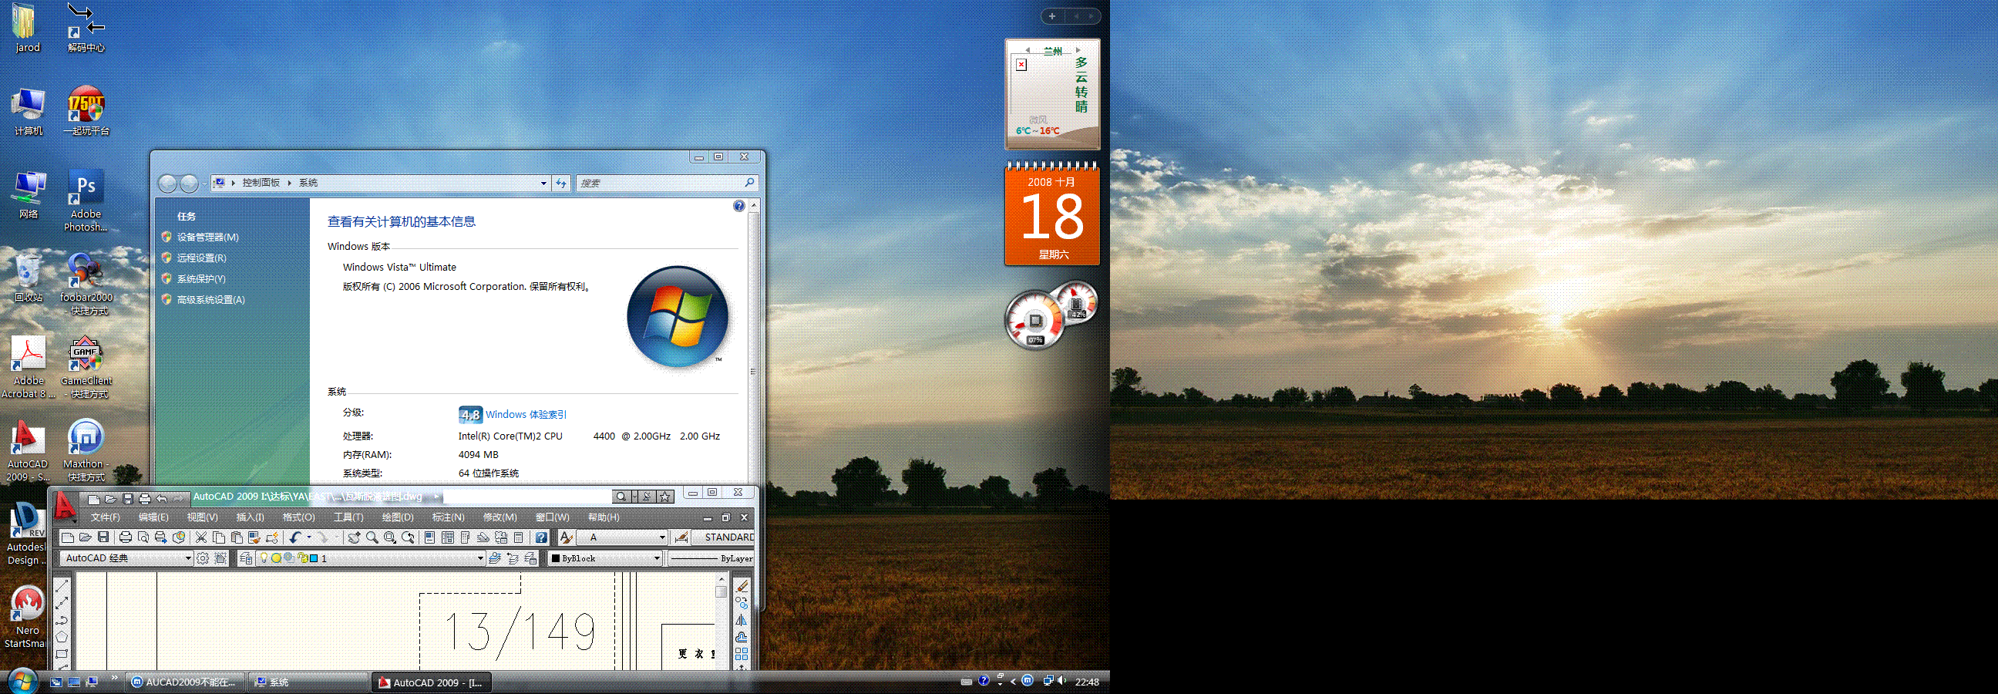This screenshot has height=694, width=1998.
Task: Click the Plot (print) icon in AutoCAD standard toolbar
Action: pos(125,537)
